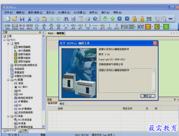
Task: Open Help with the question mark icon
Action: pyautogui.click(x=95, y=19)
